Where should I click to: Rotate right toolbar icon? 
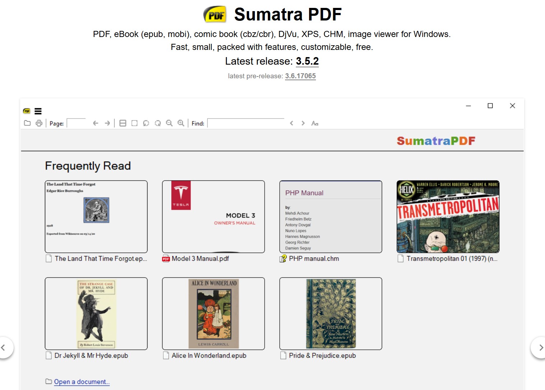point(158,123)
